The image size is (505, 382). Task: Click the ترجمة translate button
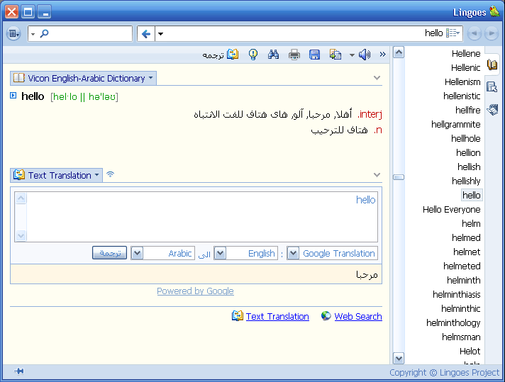click(x=109, y=253)
